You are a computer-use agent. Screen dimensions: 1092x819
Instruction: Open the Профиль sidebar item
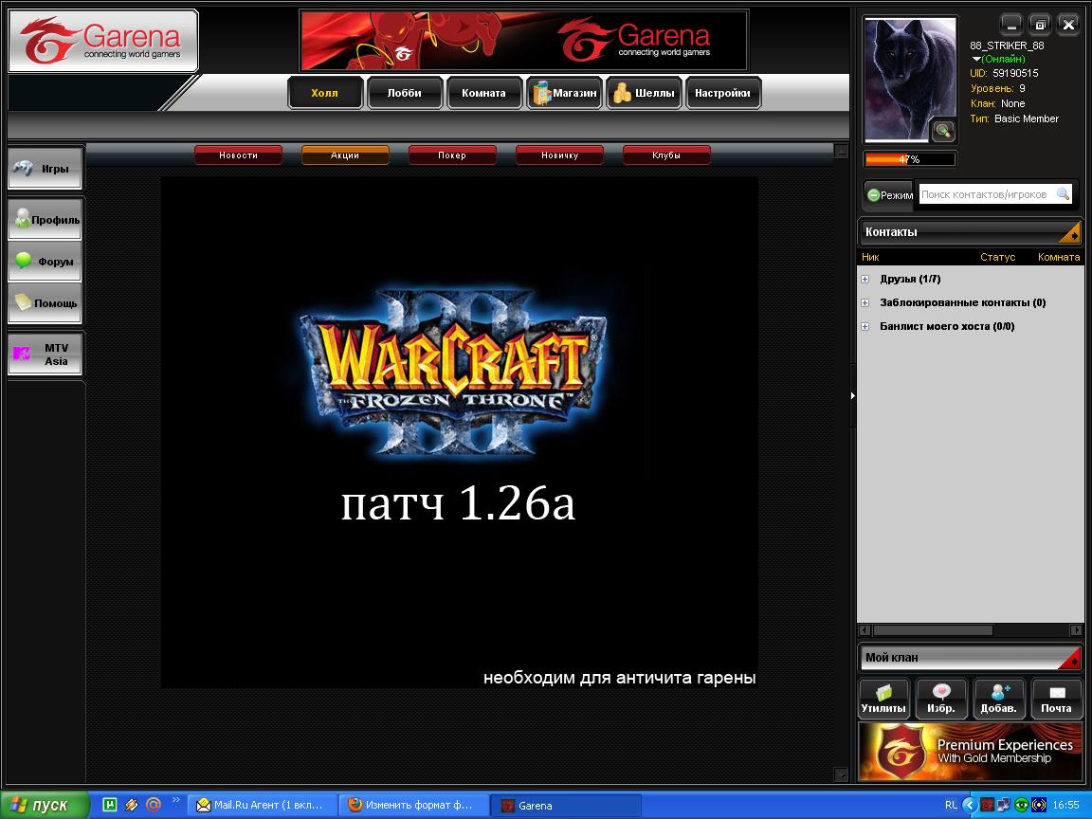(45, 219)
